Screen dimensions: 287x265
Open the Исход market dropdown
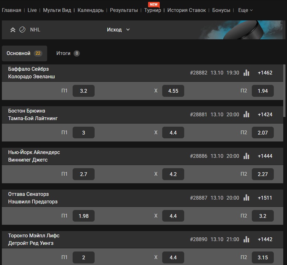point(118,30)
